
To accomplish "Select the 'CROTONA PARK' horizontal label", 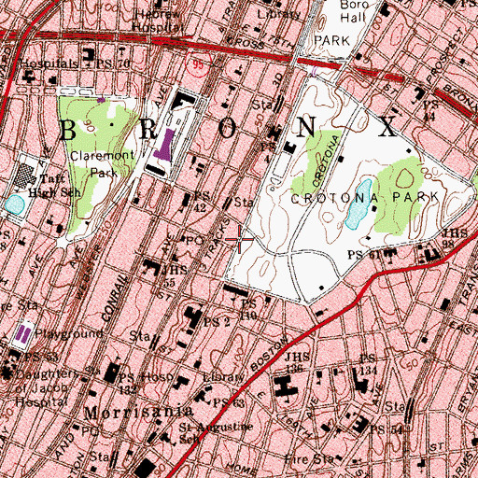I will (364, 198).
